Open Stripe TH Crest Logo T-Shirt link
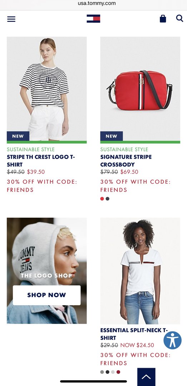 [41, 160]
